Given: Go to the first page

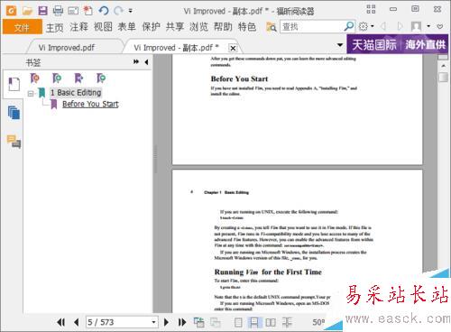Looking at the screenshot, I should click(60, 323).
